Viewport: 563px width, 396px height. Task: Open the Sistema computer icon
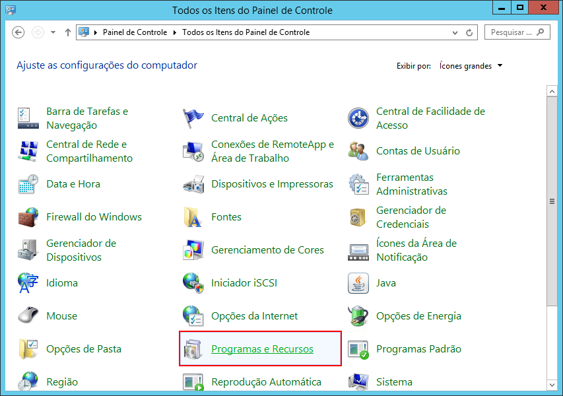tap(358, 381)
